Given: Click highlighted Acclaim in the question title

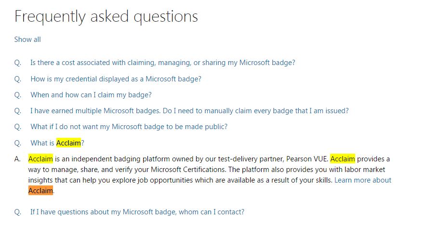Looking at the screenshot, I should click(68, 143).
